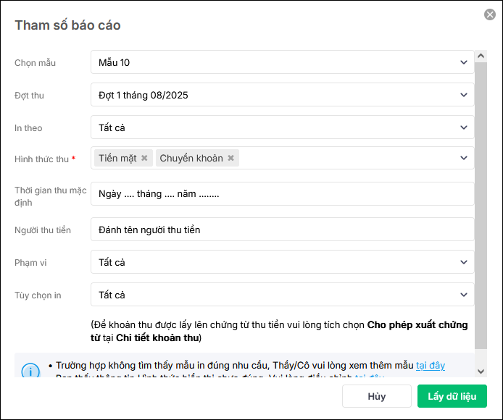The height and width of the screenshot is (420, 503).
Task: Remove the Tiền mặt tag
Action: point(144,158)
